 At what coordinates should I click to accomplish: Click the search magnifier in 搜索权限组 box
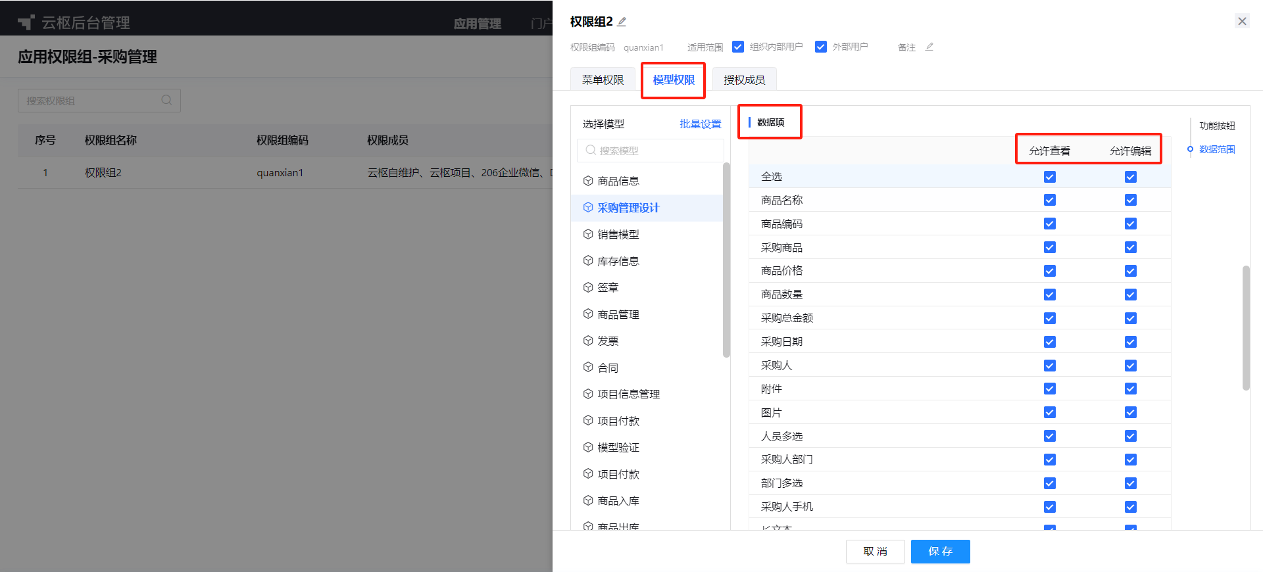coord(166,100)
